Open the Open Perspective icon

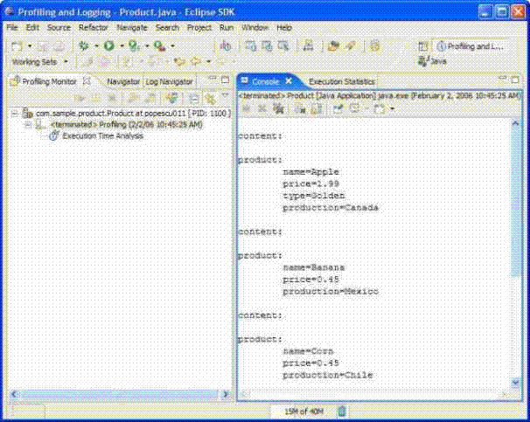coord(422,45)
